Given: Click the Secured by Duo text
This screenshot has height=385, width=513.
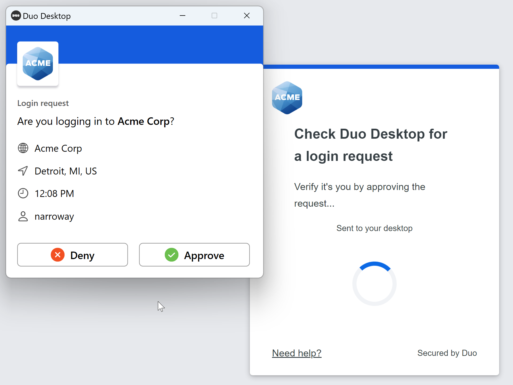Looking at the screenshot, I should pos(447,353).
